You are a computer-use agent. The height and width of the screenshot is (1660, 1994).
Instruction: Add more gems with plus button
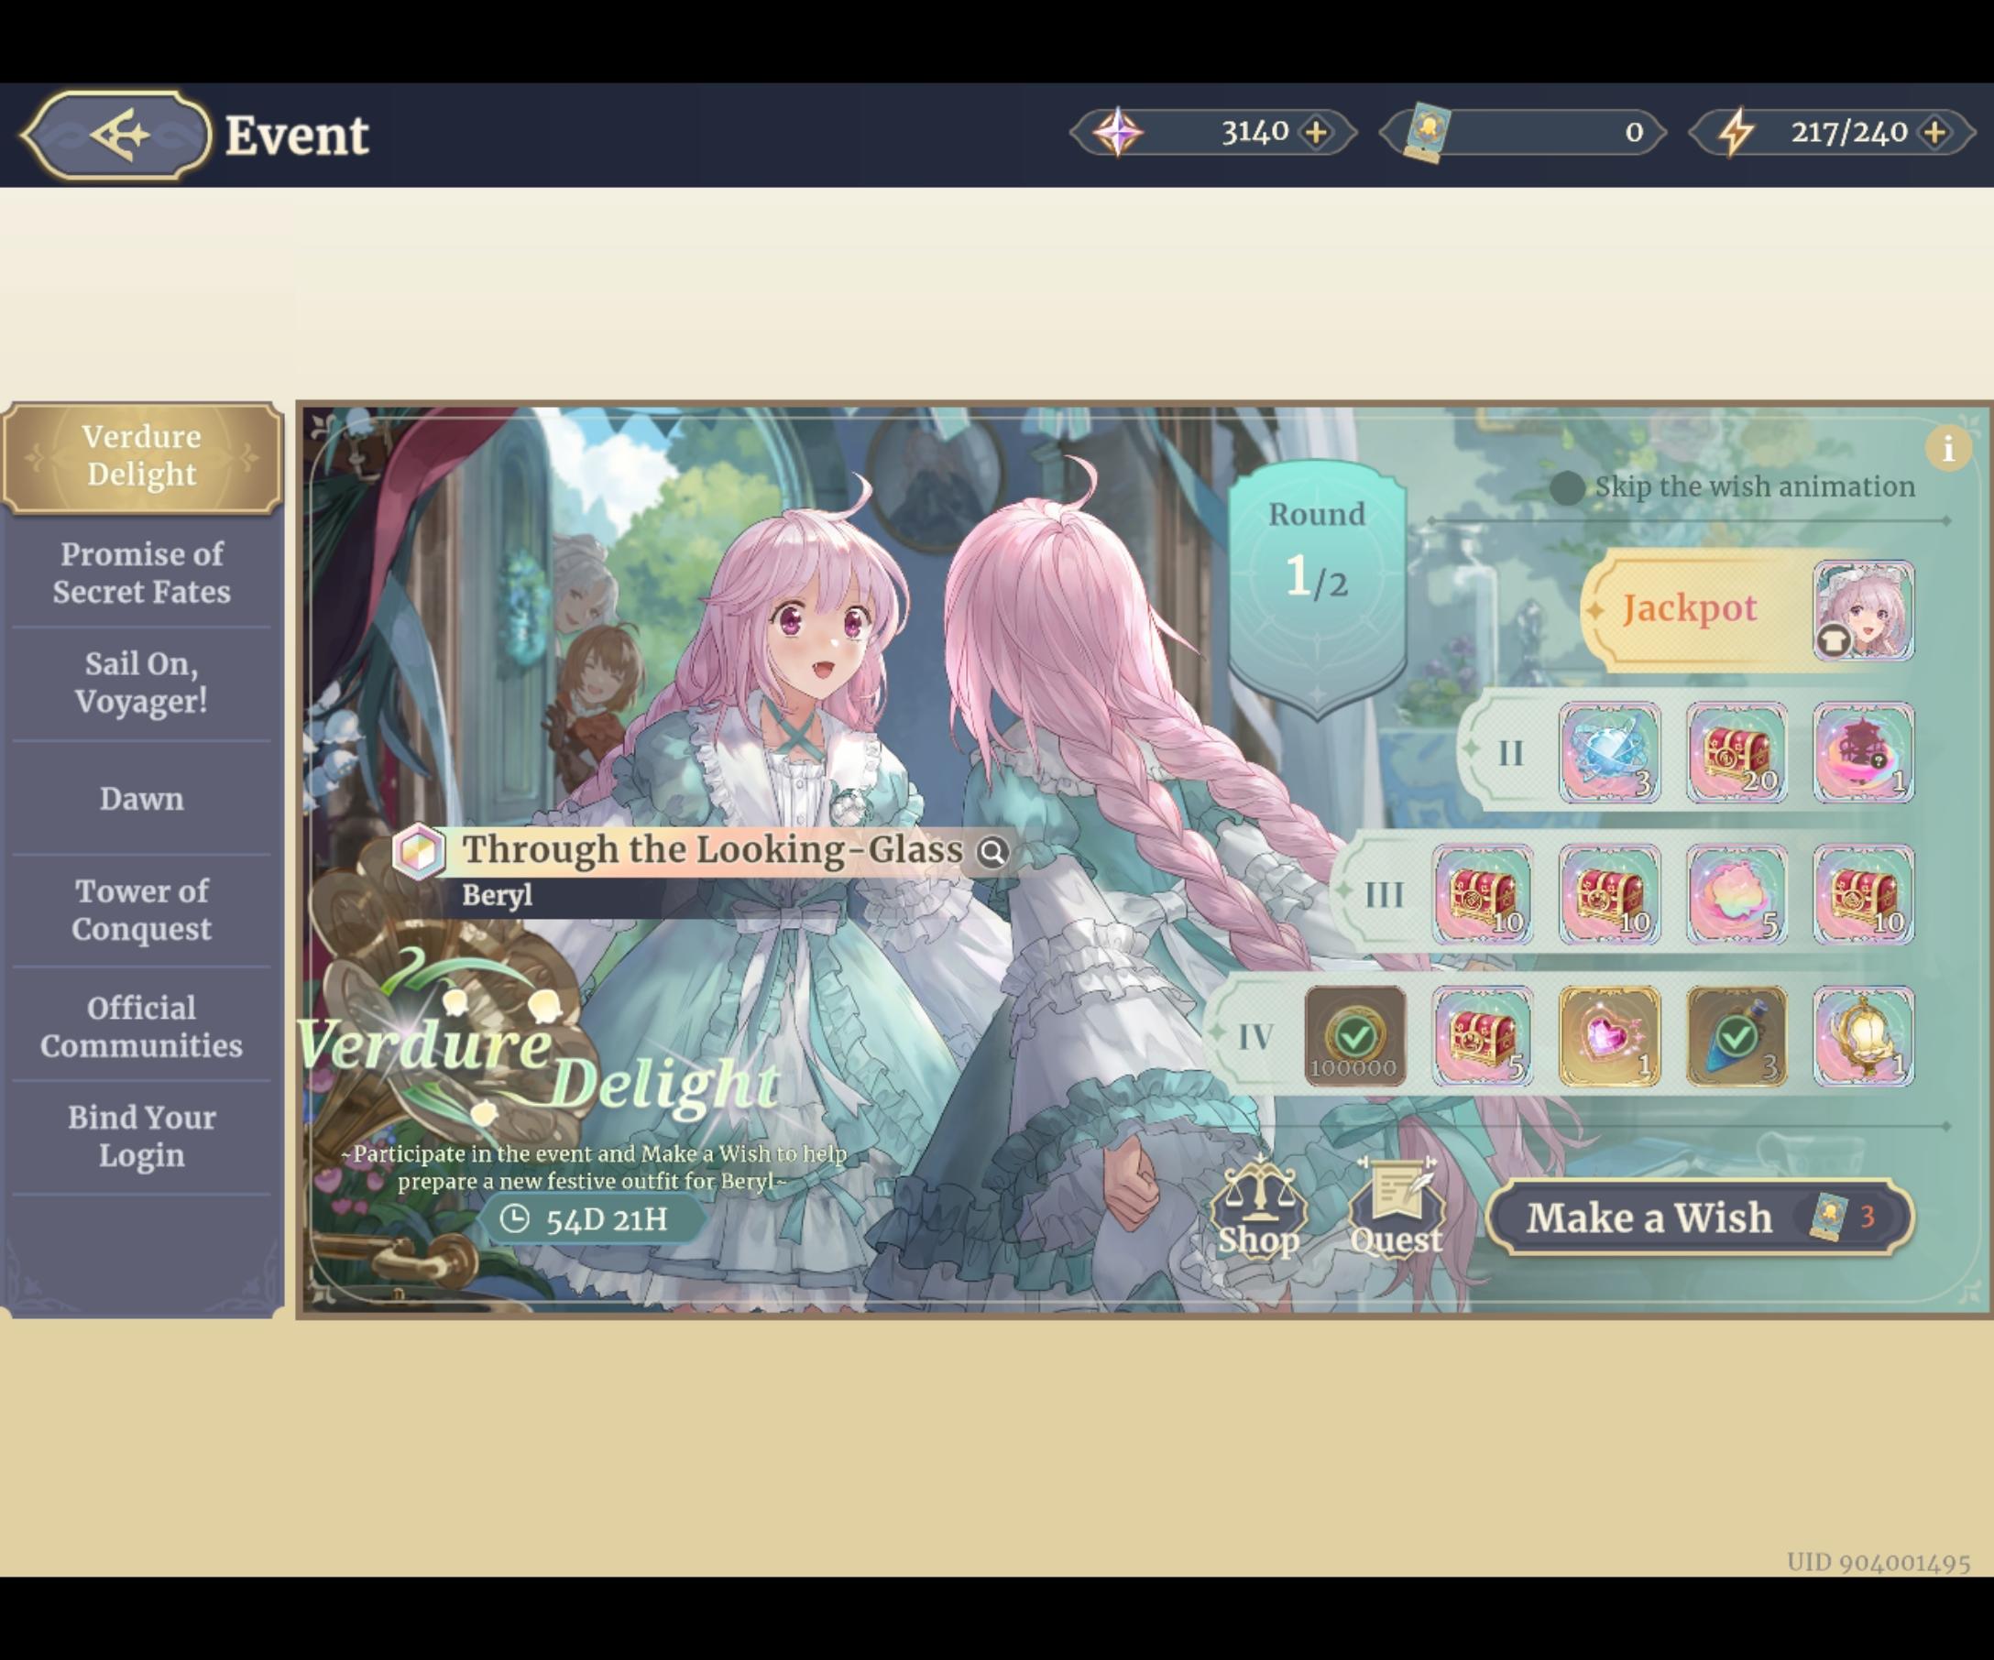click(x=1316, y=133)
